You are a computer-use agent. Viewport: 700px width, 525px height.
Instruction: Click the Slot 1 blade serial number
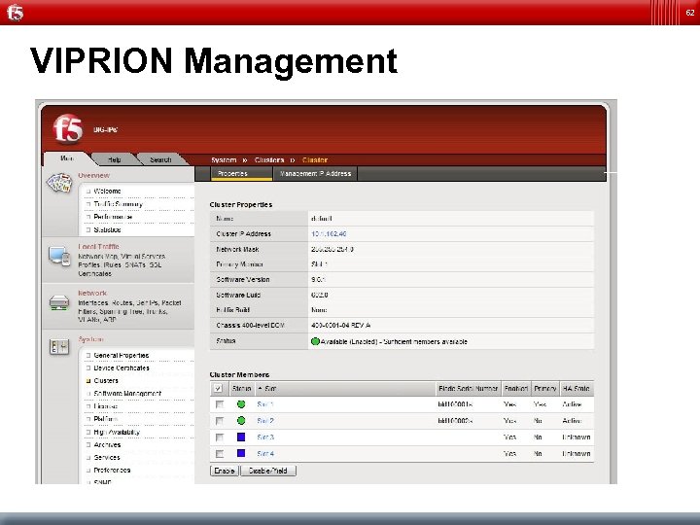coord(455,404)
